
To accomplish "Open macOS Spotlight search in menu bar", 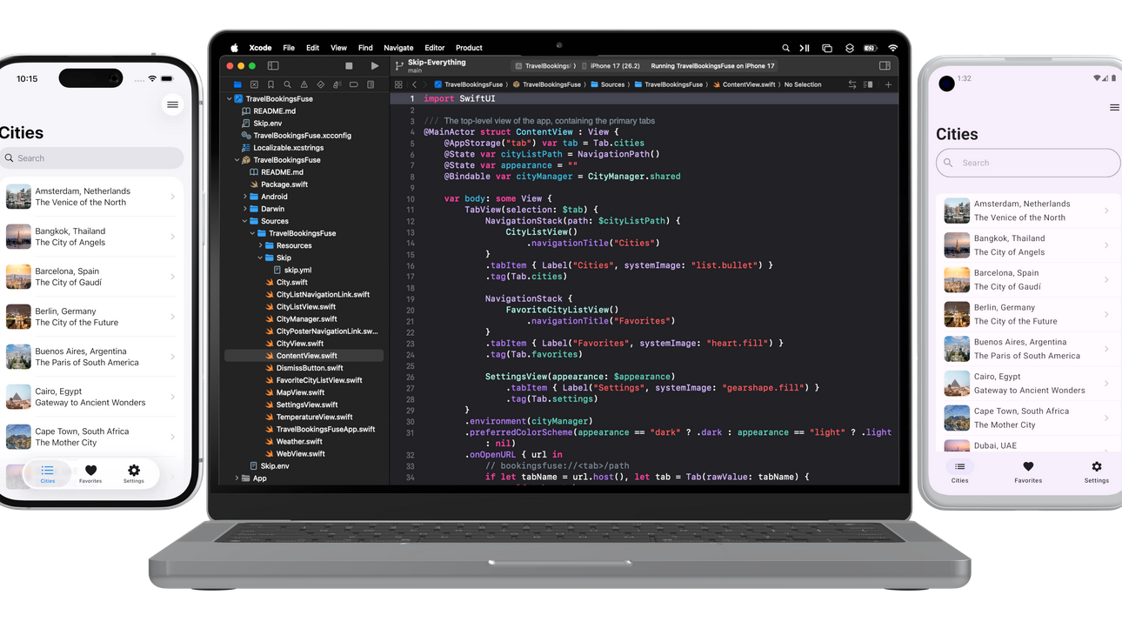I will click(x=785, y=49).
